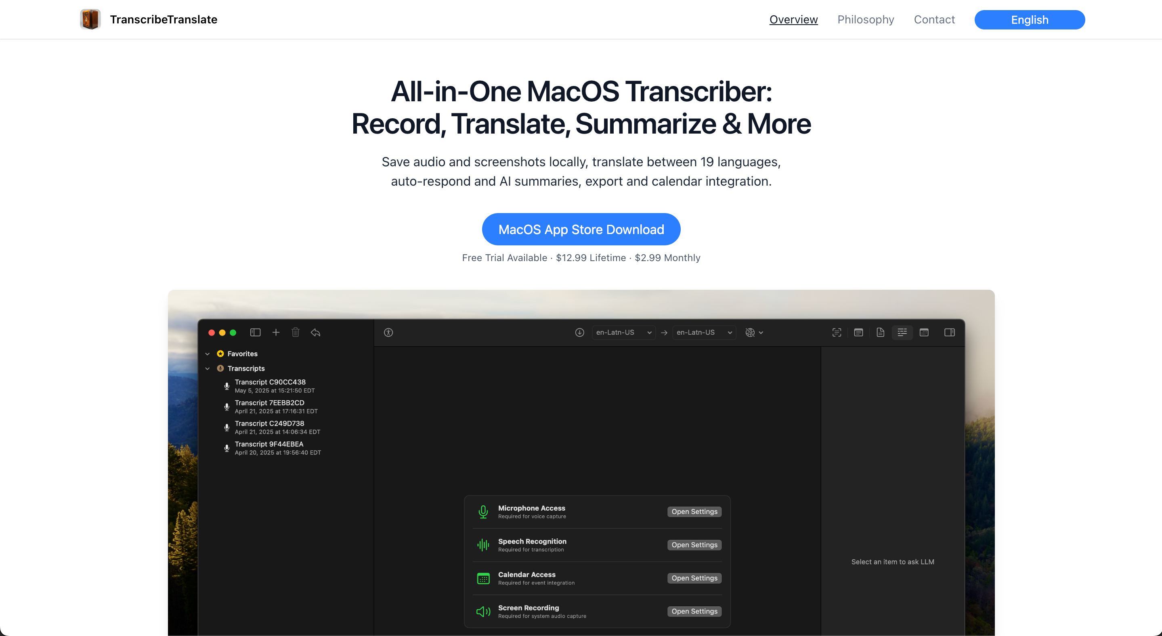Image resolution: width=1162 pixels, height=636 pixels.
Task: Click the green waveform speech icon
Action: (x=483, y=545)
